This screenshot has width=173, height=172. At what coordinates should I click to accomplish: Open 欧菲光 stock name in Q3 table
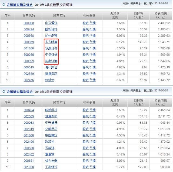50,80
